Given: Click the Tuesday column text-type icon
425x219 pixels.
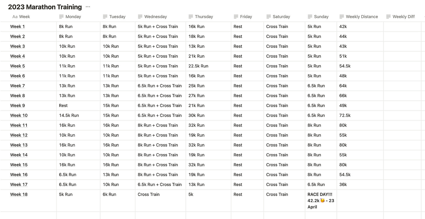Looking at the screenshot, I should [x=105, y=17].
